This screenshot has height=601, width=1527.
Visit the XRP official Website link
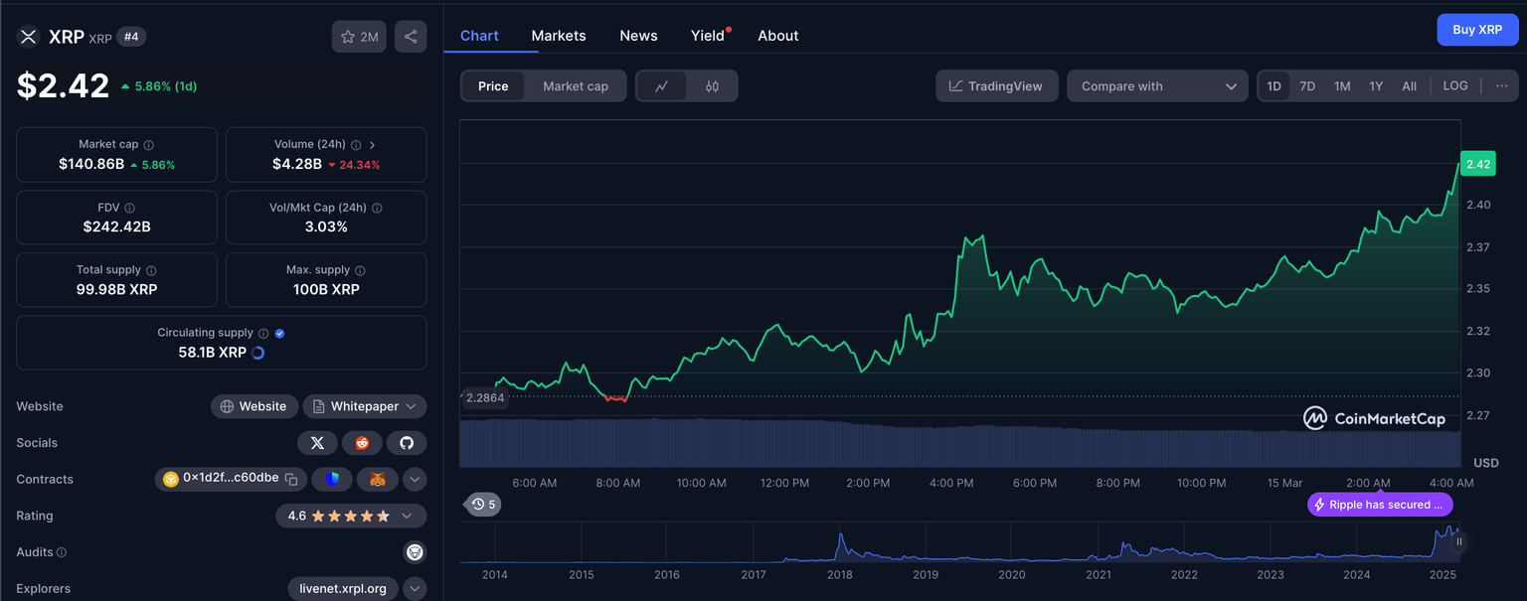click(x=254, y=406)
